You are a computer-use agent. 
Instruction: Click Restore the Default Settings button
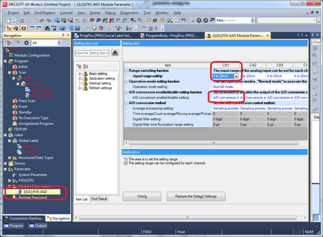(x=196, y=196)
